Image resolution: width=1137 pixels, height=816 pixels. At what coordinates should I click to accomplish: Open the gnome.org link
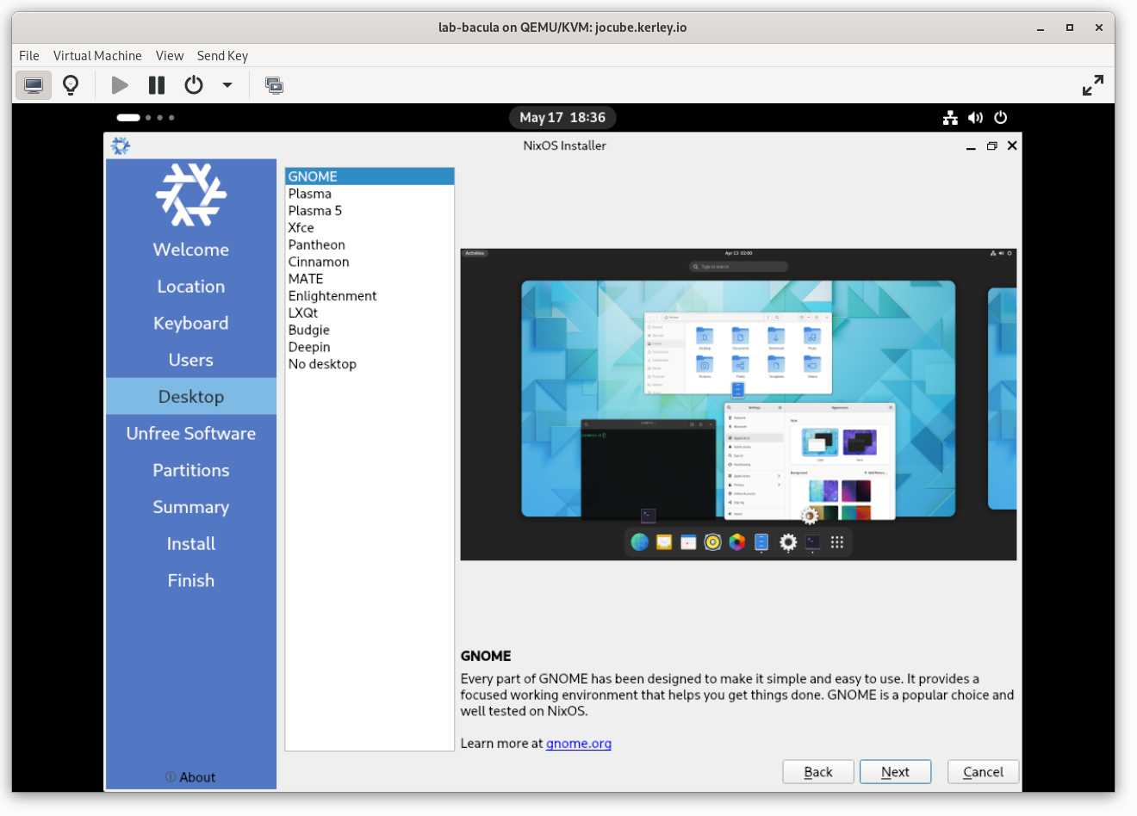click(579, 744)
